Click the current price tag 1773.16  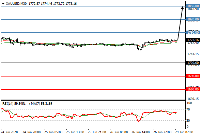193,40
